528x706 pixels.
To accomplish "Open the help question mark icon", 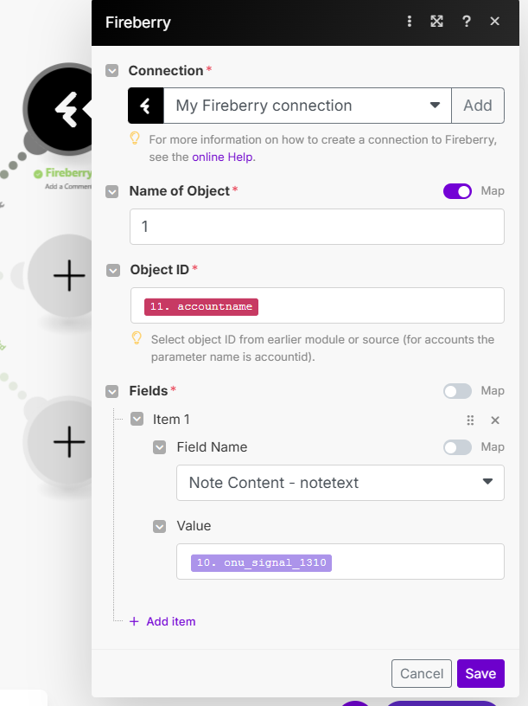I will pyautogui.click(x=467, y=21).
